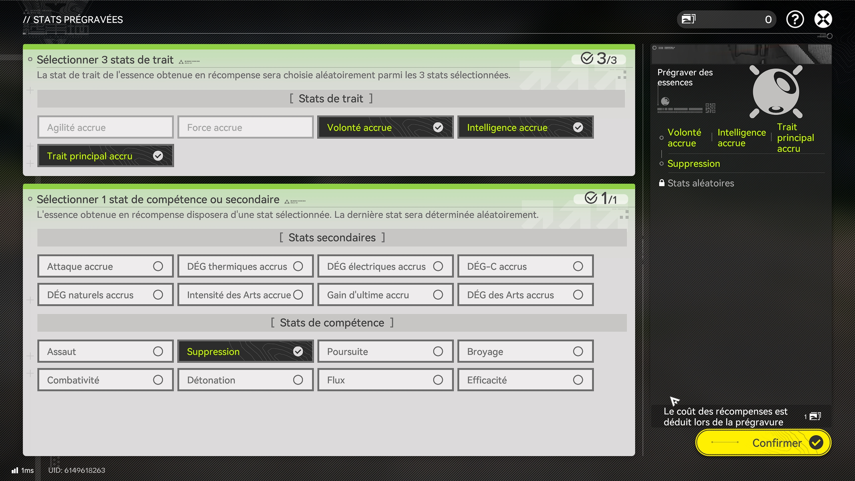Click the 1/1 completion check icon
This screenshot has height=481, width=855.
590,198
